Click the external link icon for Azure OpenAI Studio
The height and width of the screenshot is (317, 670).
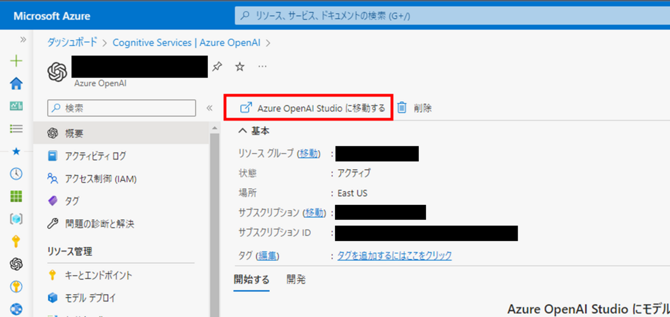245,108
